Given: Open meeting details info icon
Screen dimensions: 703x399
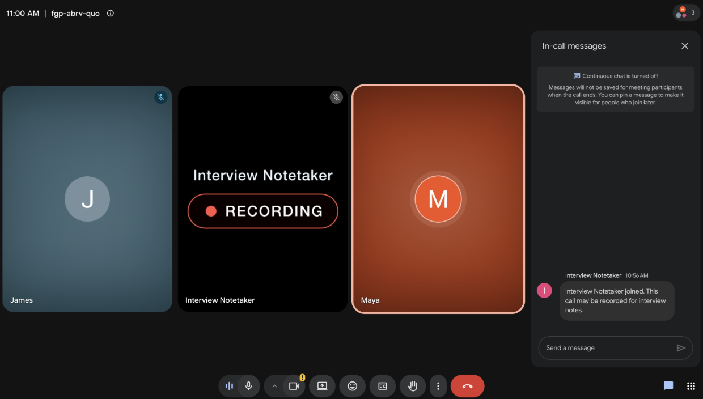Looking at the screenshot, I should coord(111,13).
